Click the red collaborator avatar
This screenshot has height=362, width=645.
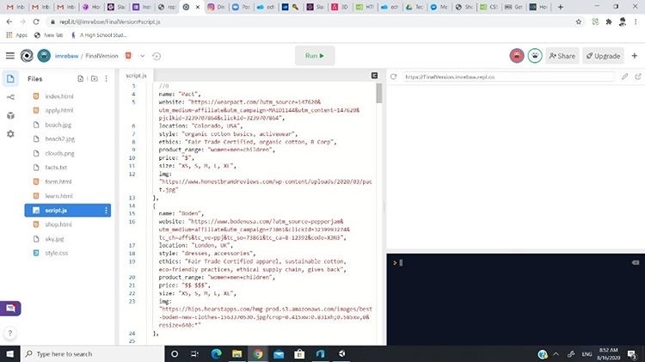(517, 56)
